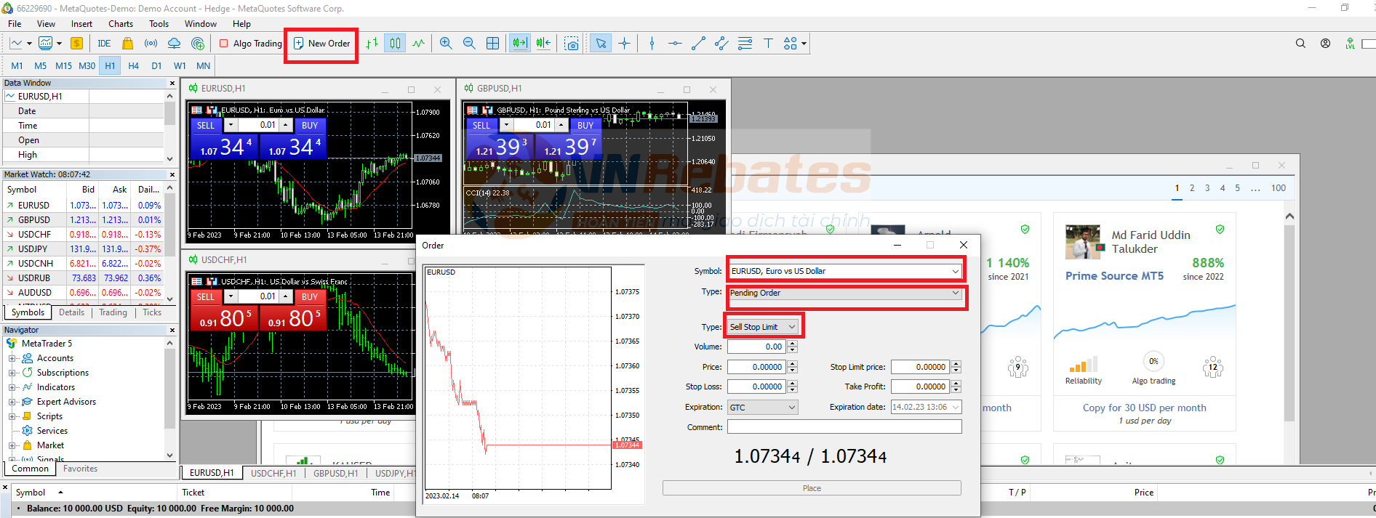Select the cursor arrow tool
The width and height of the screenshot is (1376, 518).
601,44
